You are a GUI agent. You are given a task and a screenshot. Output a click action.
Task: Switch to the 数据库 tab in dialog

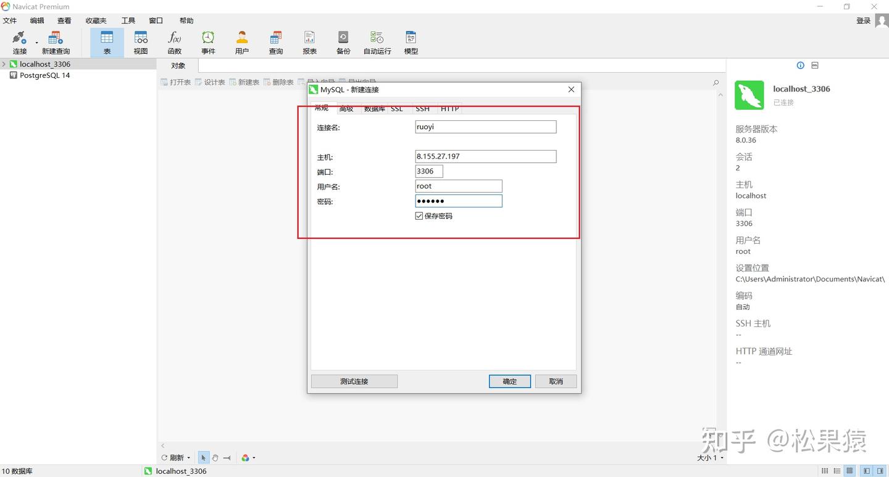click(374, 109)
